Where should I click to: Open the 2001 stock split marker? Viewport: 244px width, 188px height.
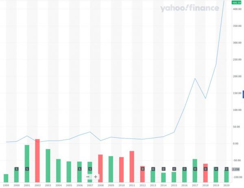click(x=27, y=169)
